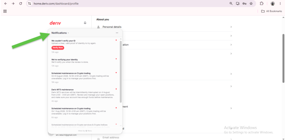Click unread dot on 'We're verifying your identity'
Viewport: 285px width, 140px height.
point(116,59)
